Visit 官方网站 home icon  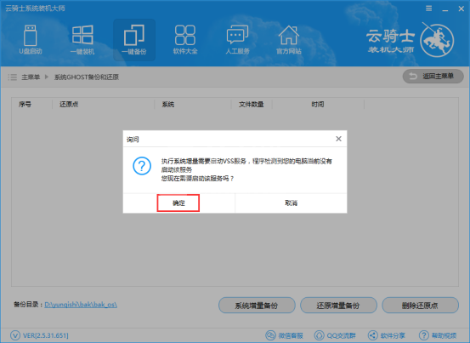tap(289, 40)
